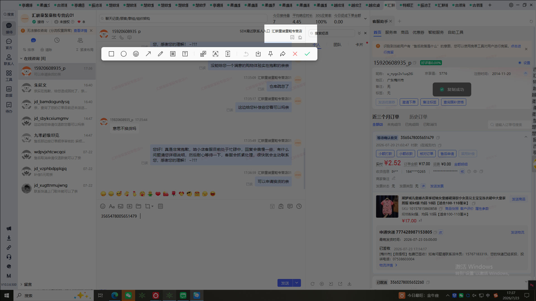Select the rectangle tool in screenshot toolbar
This screenshot has width=536, height=301.
click(x=111, y=54)
